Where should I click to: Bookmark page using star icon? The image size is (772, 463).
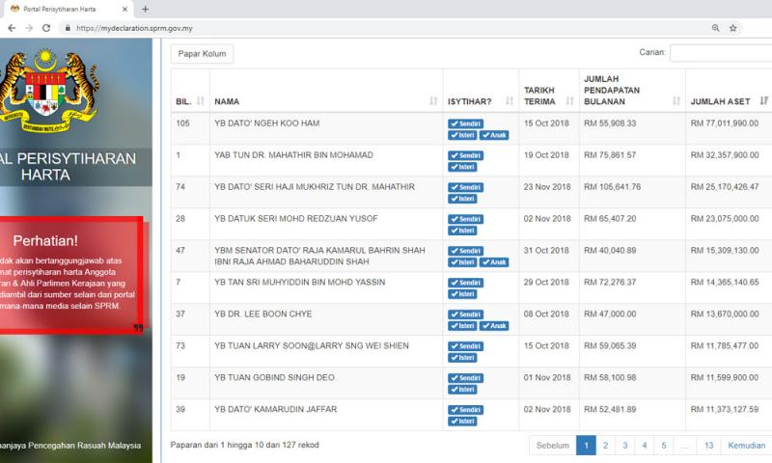(x=733, y=28)
